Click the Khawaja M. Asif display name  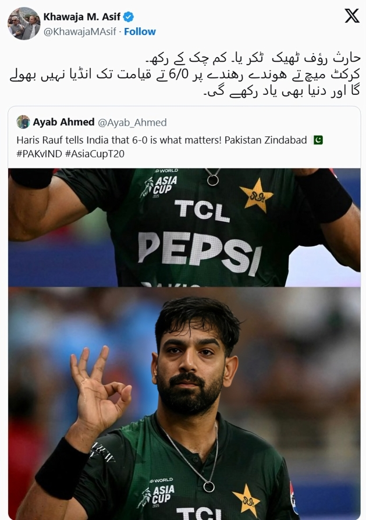click(82, 16)
